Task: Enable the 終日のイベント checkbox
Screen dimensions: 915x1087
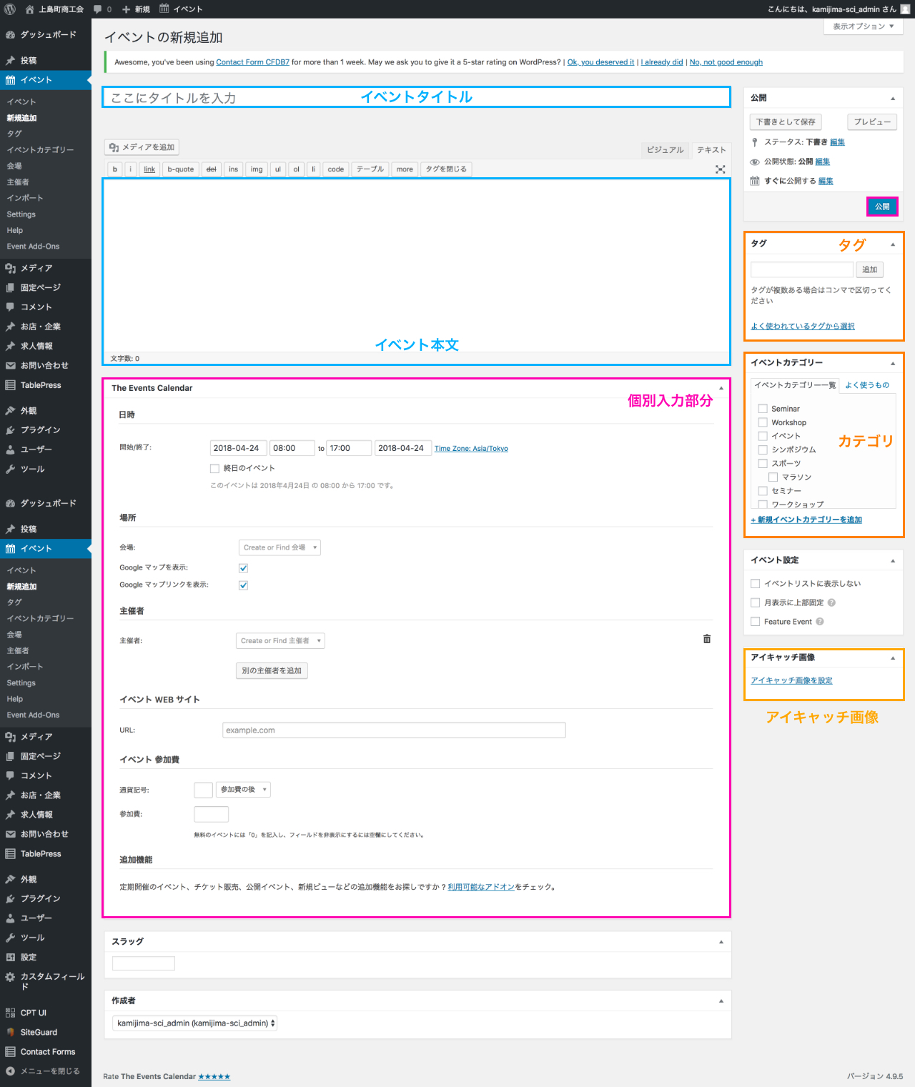Action: coord(214,468)
